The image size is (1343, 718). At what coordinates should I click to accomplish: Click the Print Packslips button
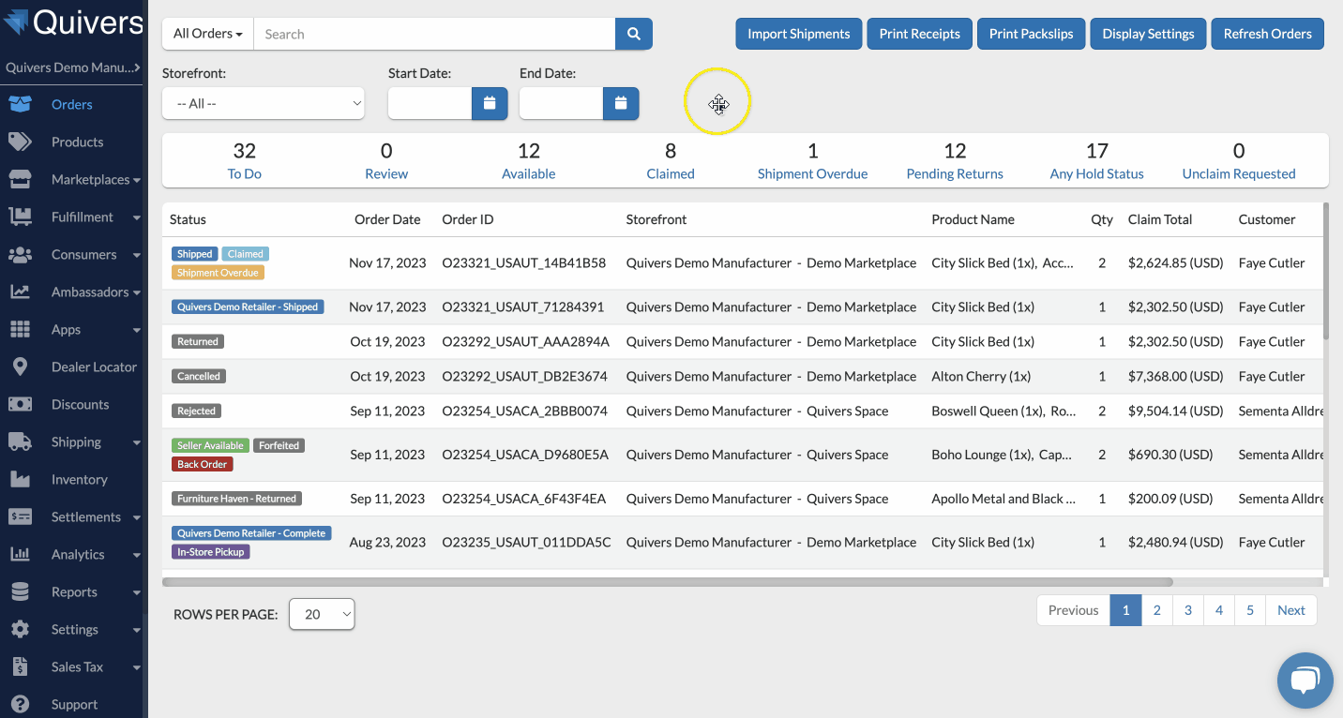[x=1032, y=34]
